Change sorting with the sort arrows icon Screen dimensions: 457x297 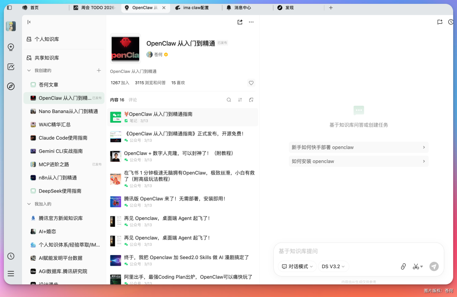pos(240,99)
